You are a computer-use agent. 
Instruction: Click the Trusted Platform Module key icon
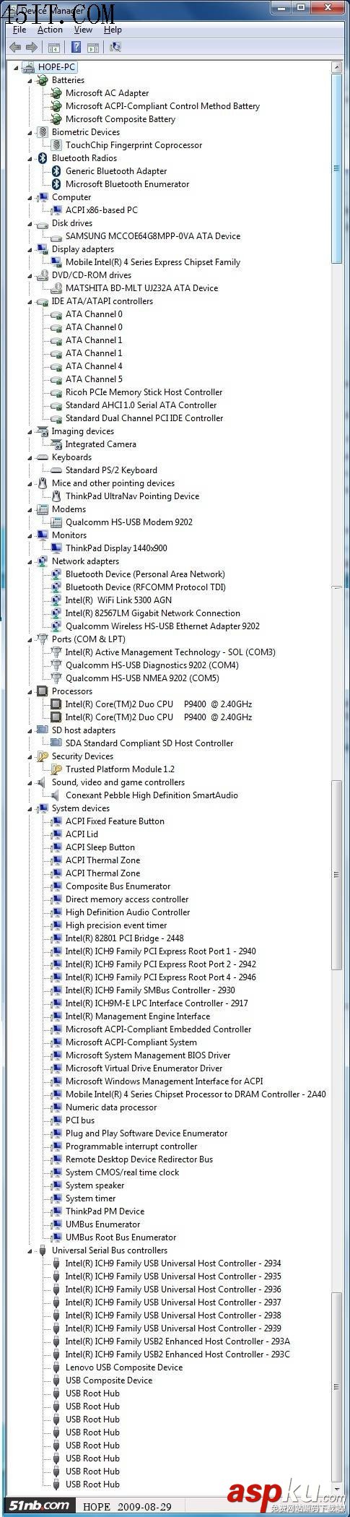tap(56, 769)
